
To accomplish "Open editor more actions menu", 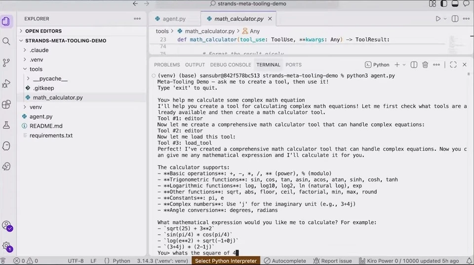I will point(466,19).
